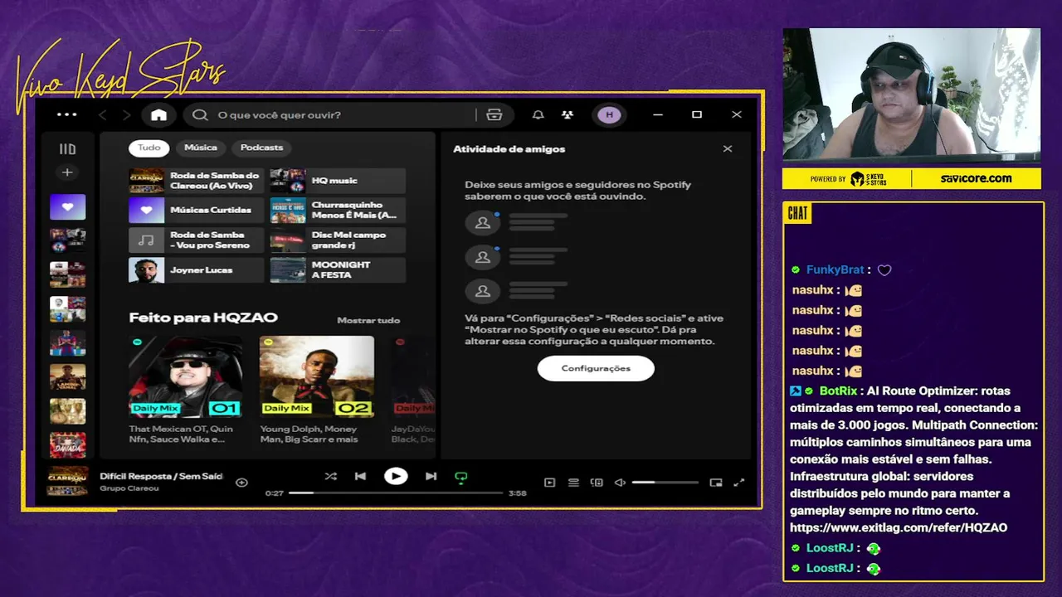Add current song to Liked Songs

click(x=241, y=482)
